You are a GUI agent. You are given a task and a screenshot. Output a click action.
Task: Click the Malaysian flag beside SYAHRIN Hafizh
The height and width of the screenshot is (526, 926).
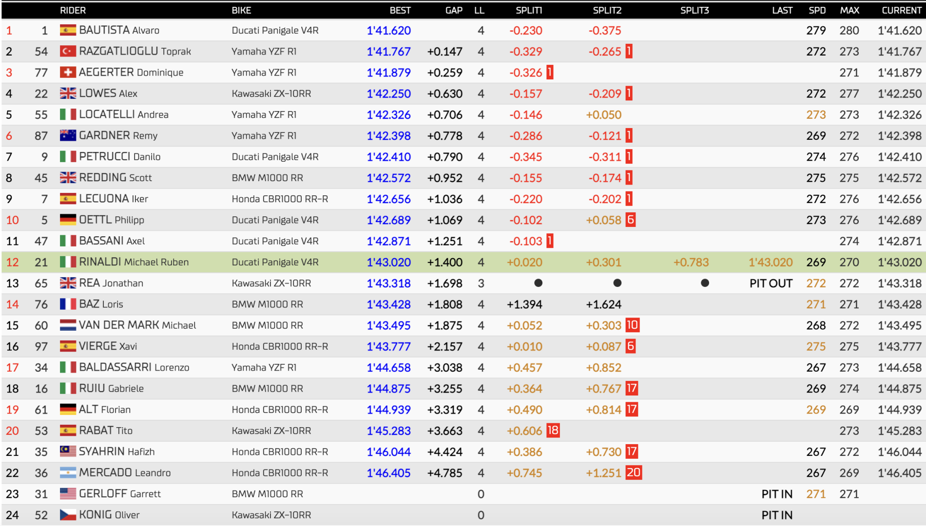point(68,451)
